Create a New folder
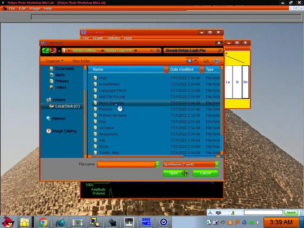This screenshot has height=228, width=304. (x=81, y=61)
